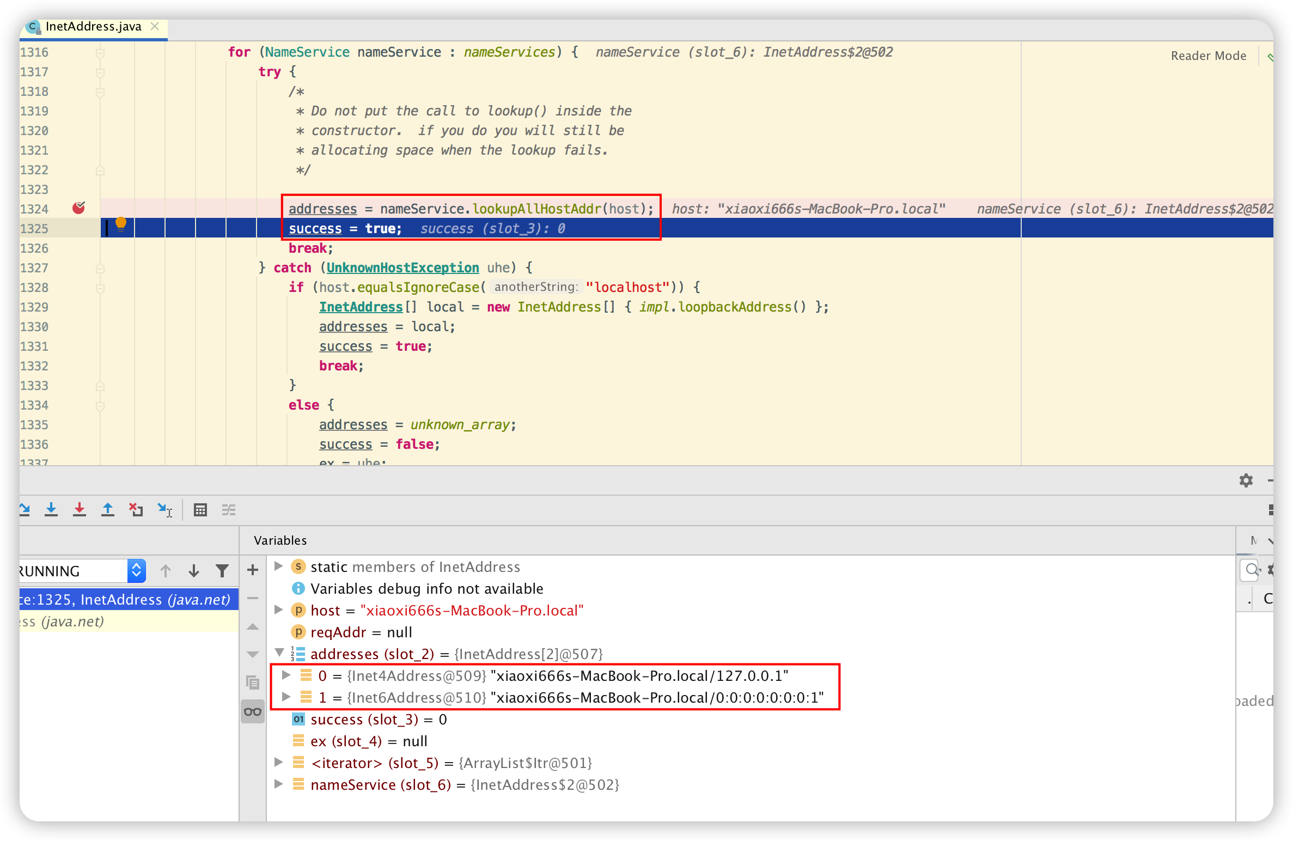Expand the host variable node

pyautogui.click(x=278, y=610)
